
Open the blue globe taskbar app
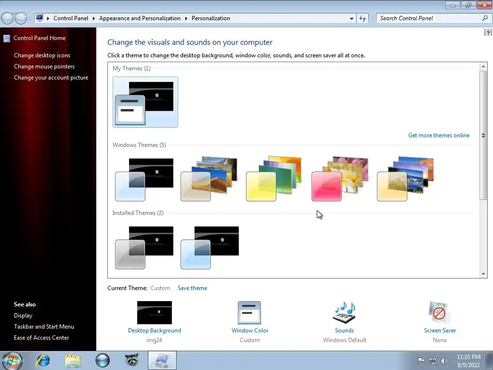[x=103, y=360]
